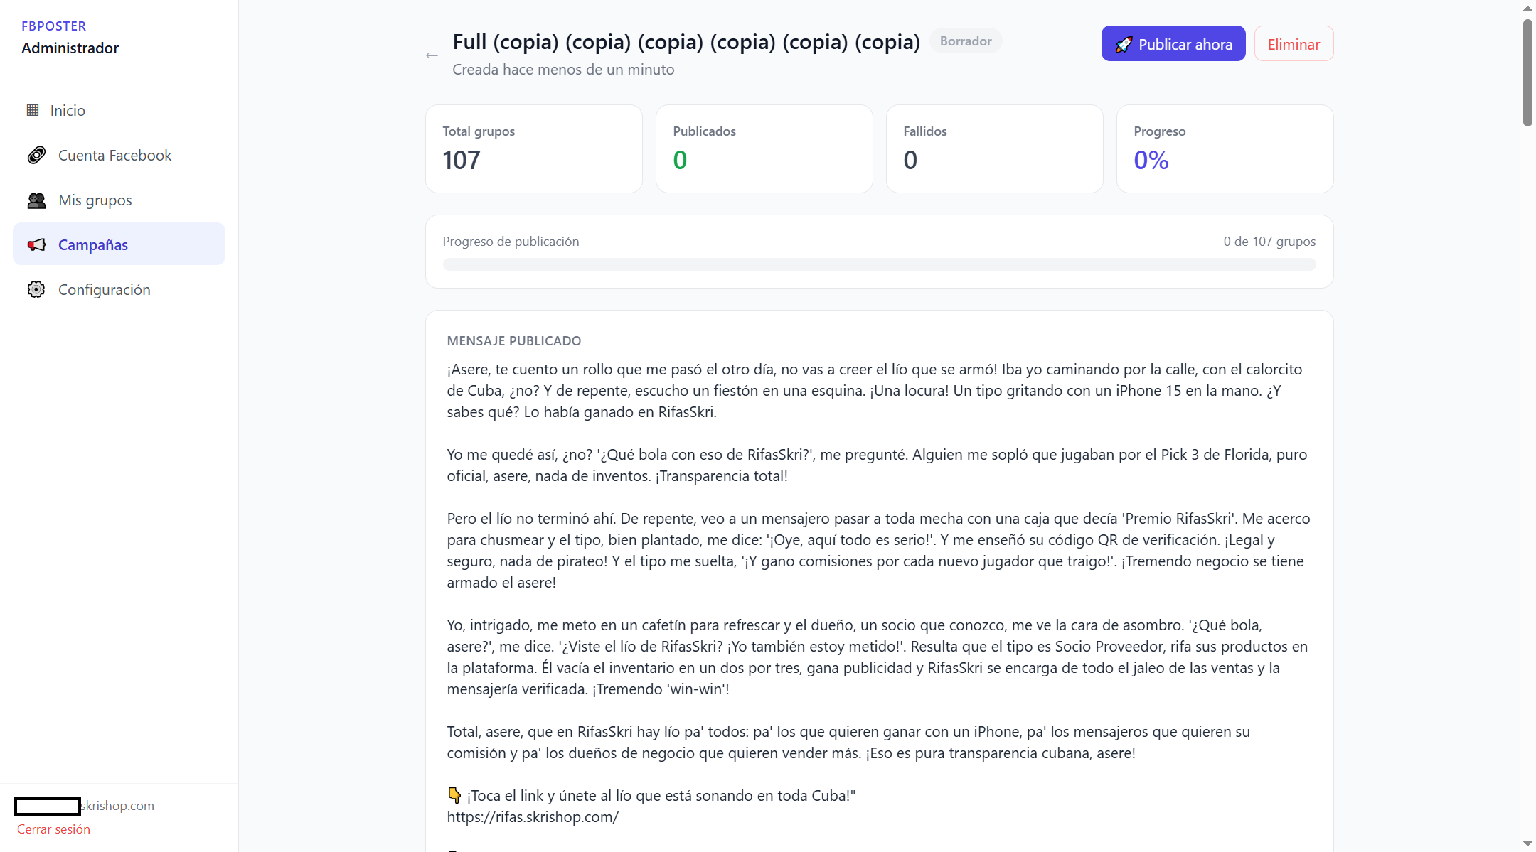1536x852 pixels.
Task: Click the Mis grupos people icon
Action: (36, 200)
